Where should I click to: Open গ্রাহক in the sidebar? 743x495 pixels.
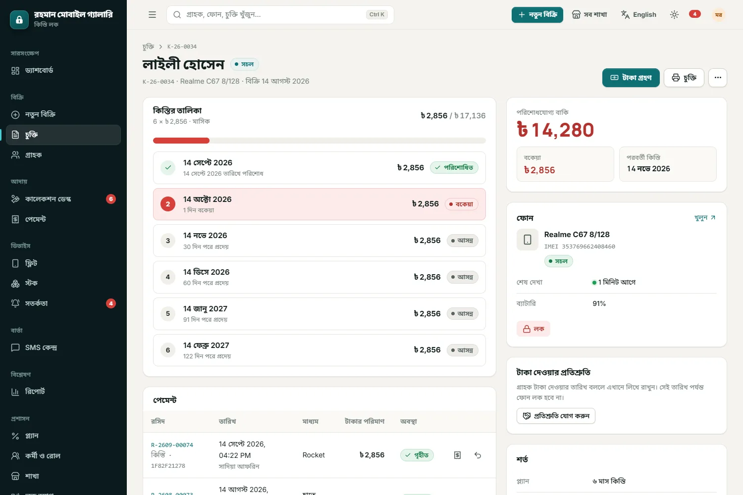(63, 155)
